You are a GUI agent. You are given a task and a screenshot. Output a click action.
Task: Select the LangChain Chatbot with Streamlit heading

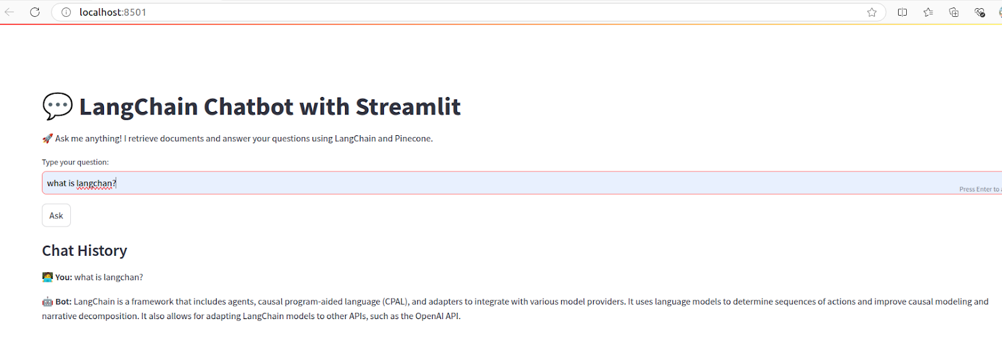[x=251, y=106]
